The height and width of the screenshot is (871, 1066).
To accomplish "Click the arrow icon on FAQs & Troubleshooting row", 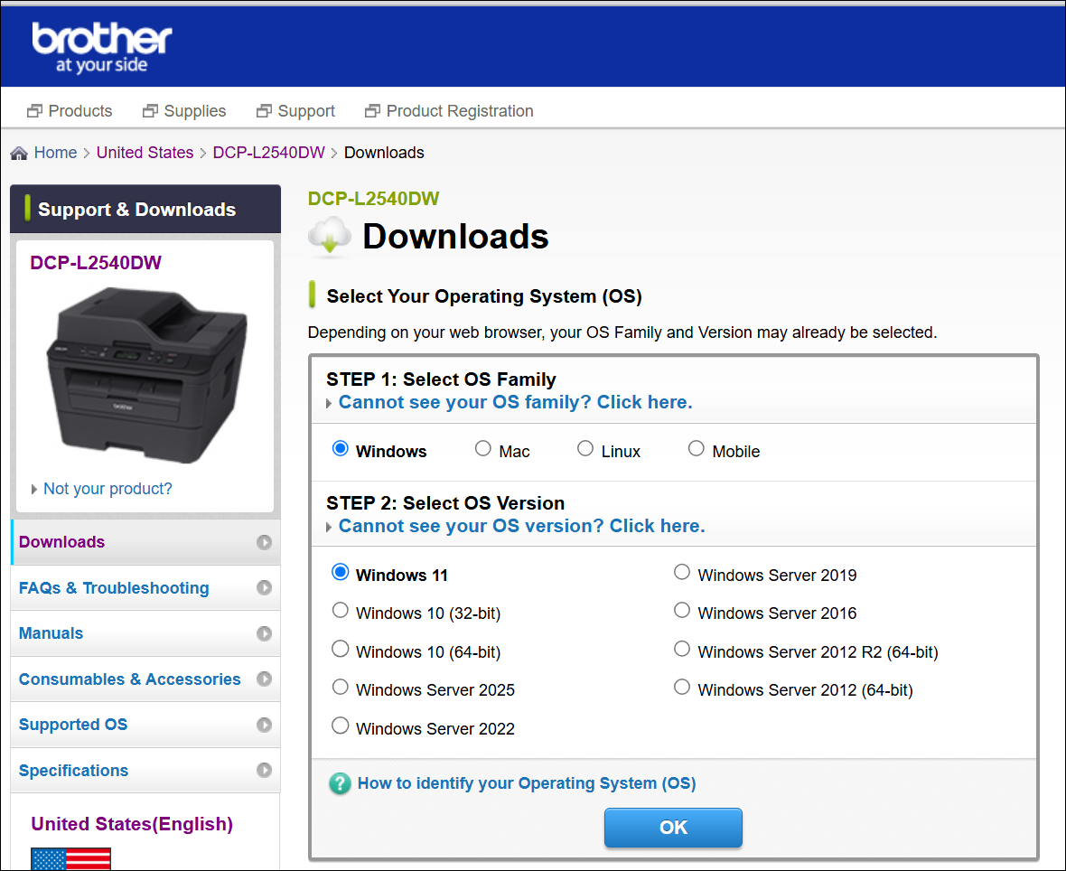I will click(264, 587).
